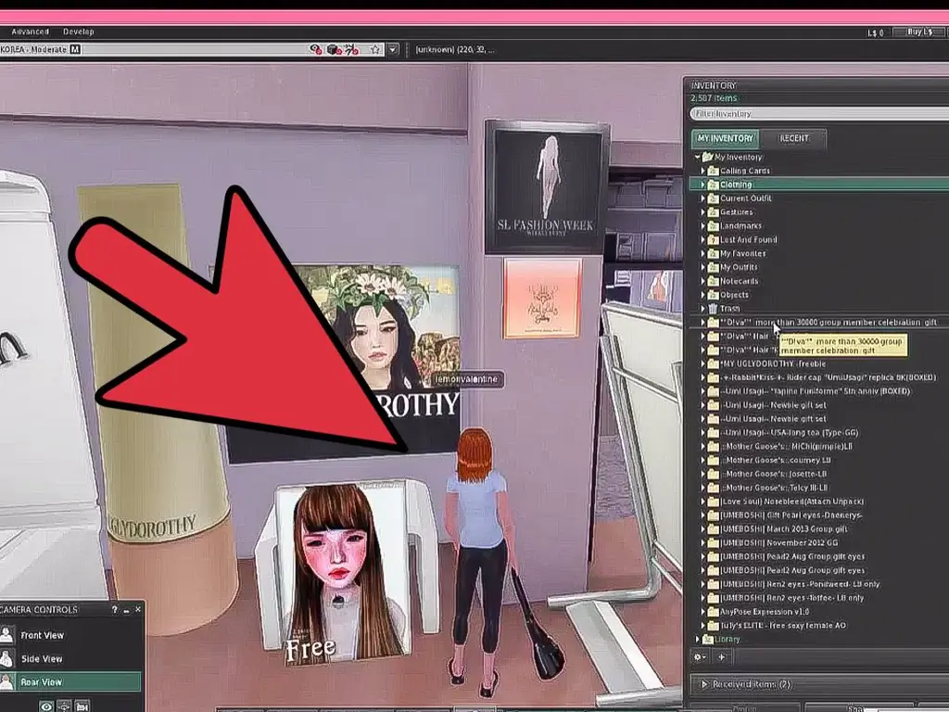Switch to preset views eye icon
The image size is (949, 712).
tap(46, 706)
